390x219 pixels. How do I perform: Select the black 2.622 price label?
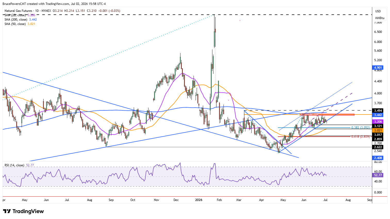pos(378,147)
